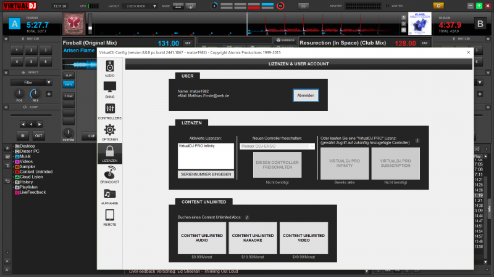
Task: Click the VirtualDJ PRO Infinity purchase button
Action: (345, 163)
